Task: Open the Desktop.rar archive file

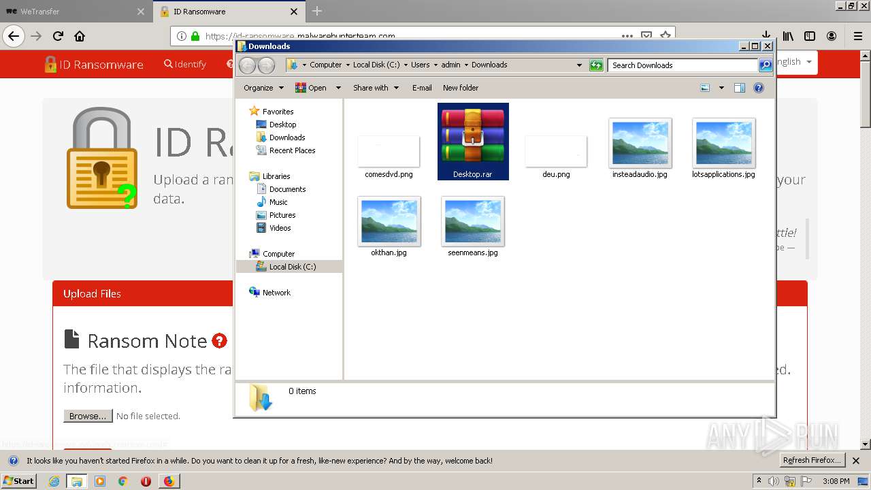Action: click(473, 141)
